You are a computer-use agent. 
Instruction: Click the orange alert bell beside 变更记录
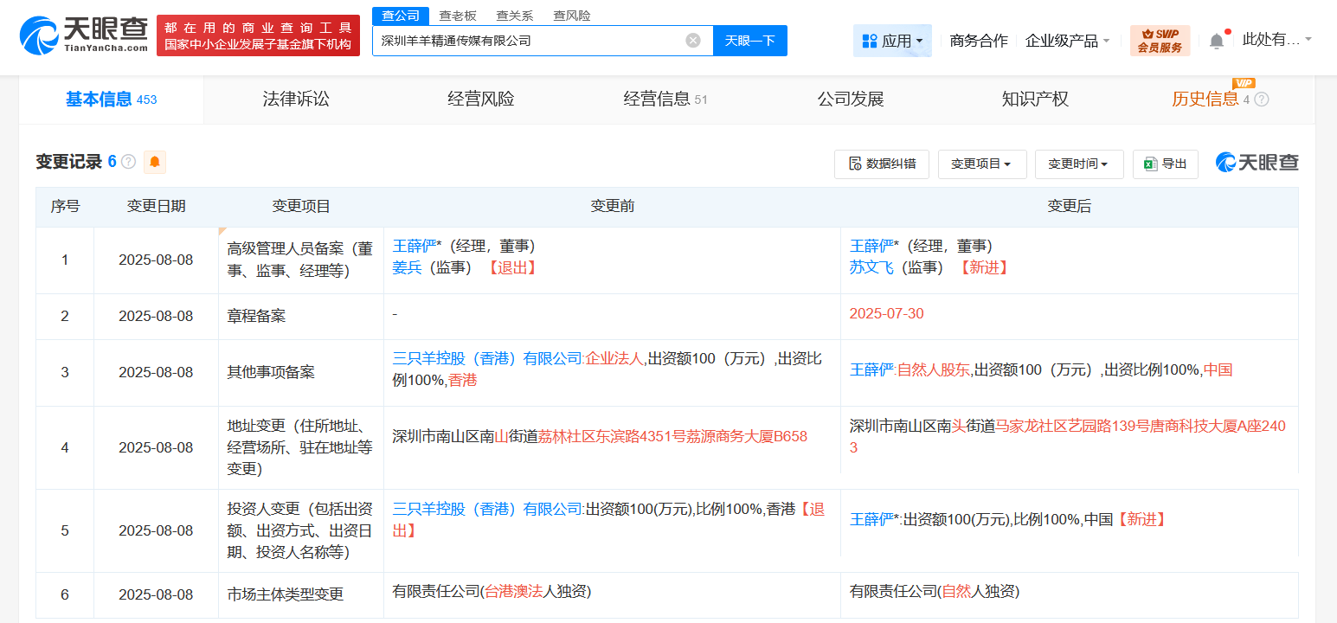pos(154,162)
